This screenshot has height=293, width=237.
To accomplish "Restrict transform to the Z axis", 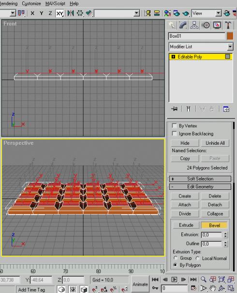I will coord(50,13).
